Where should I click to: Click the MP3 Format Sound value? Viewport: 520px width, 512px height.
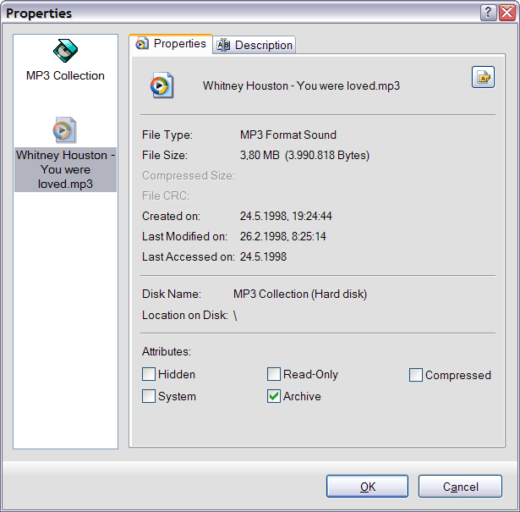[288, 135]
